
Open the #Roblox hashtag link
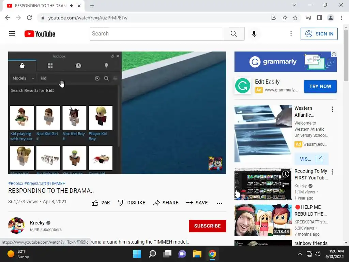click(x=16, y=183)
